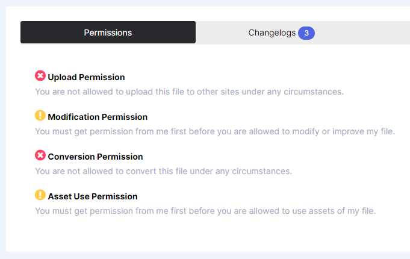Click the blue badge showing 3 on Changelogs

(306, 33)
